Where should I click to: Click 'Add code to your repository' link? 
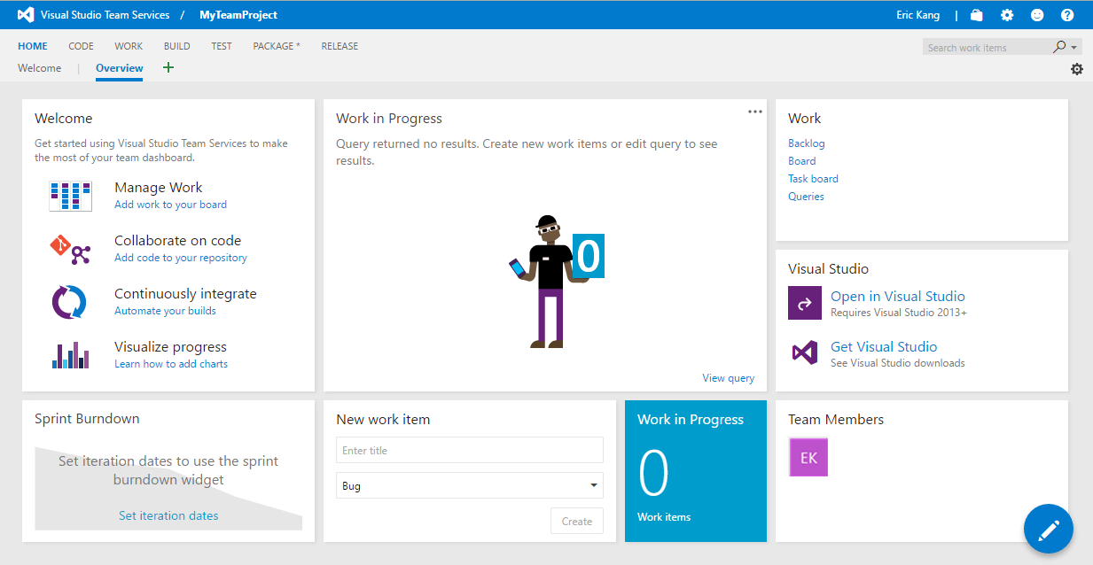click(x=181, y=258)
